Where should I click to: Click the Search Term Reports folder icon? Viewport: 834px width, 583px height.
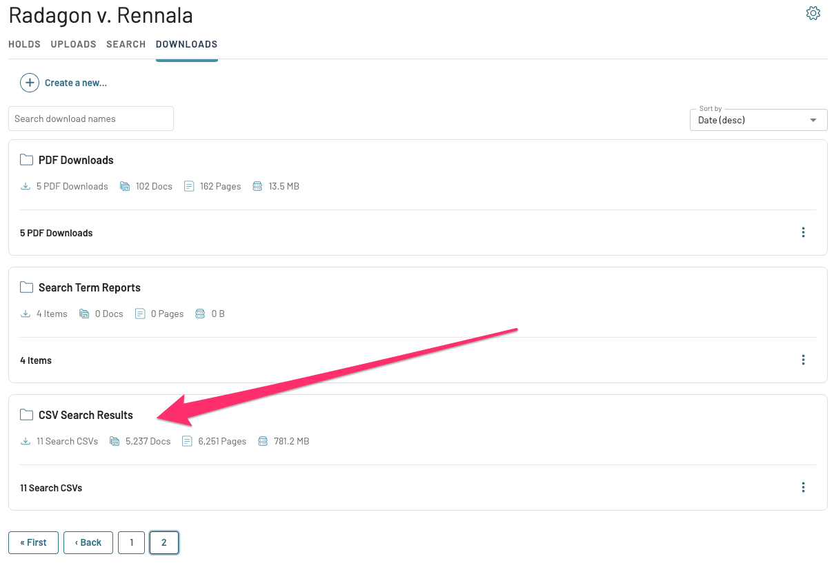(x=26, y=287)
